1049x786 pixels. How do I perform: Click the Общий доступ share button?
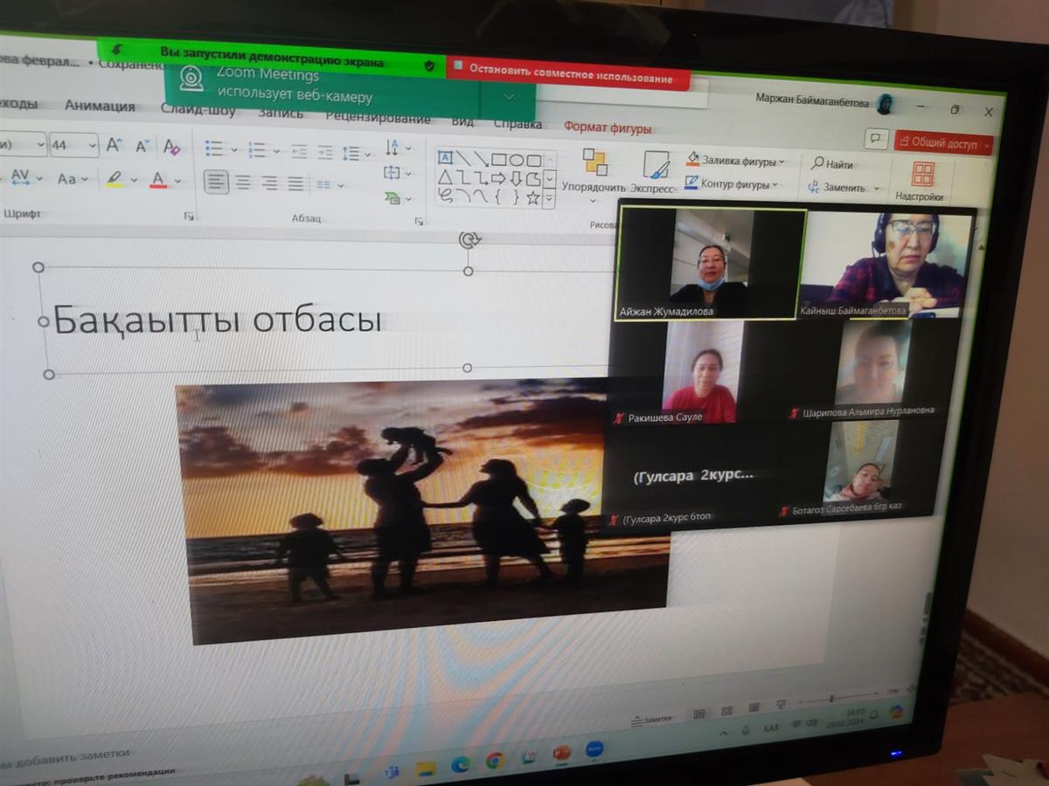pos(943,142)
